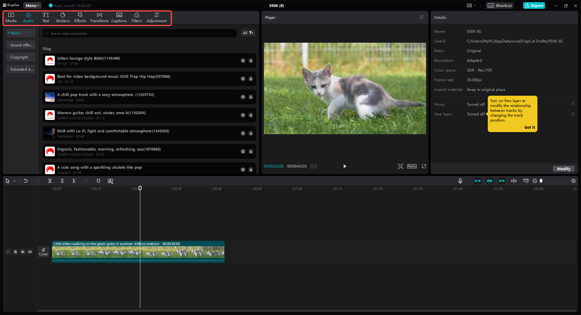Click the Modify button in Details panel
This screenshot has width=581, height=315.
click(563, 169)
